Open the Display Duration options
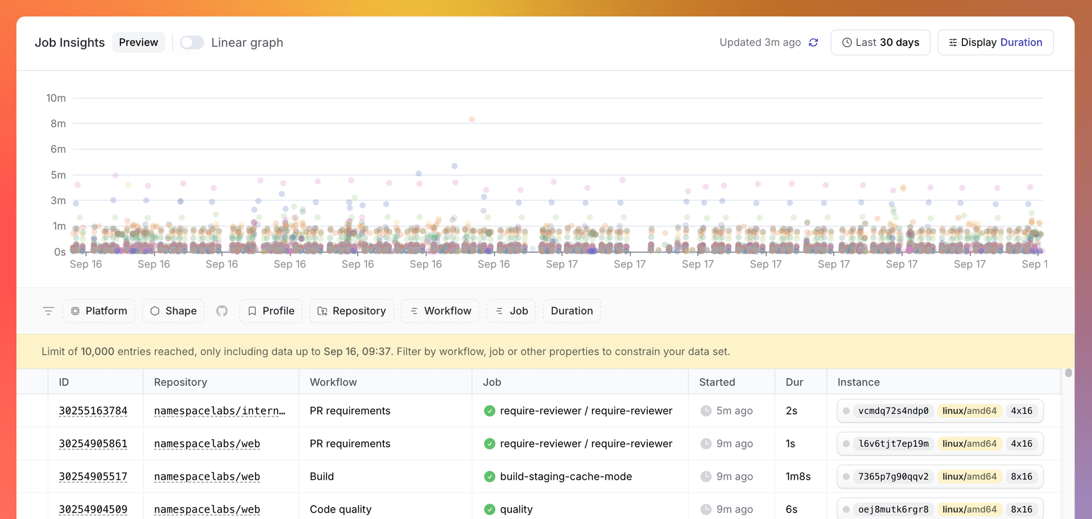 995,43
